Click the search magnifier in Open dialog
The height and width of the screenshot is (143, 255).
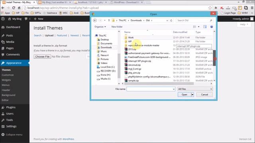pos(211,20)
